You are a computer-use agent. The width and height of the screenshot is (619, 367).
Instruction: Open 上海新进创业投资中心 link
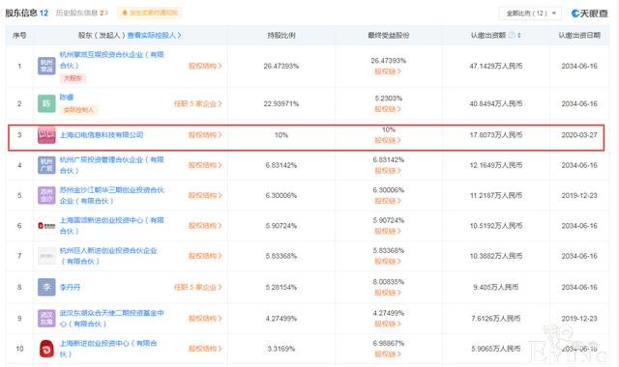(108, 349)
